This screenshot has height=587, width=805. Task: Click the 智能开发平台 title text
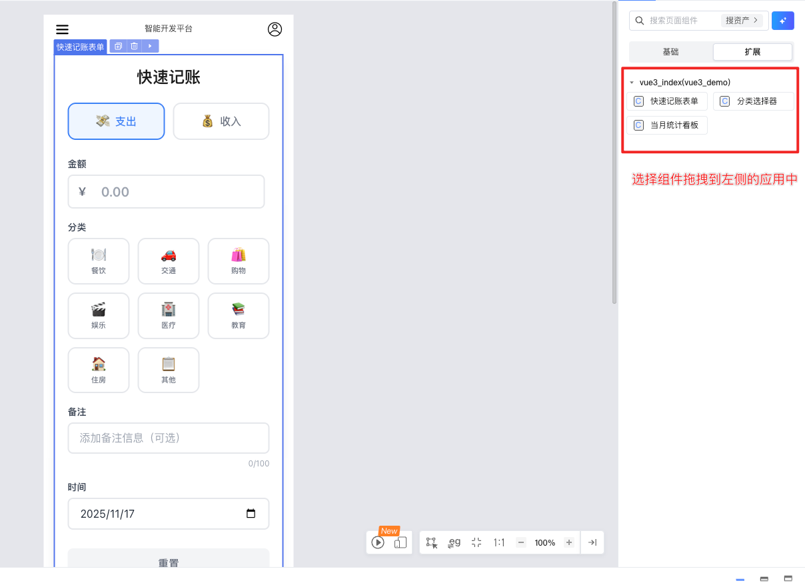coord(169,29)
